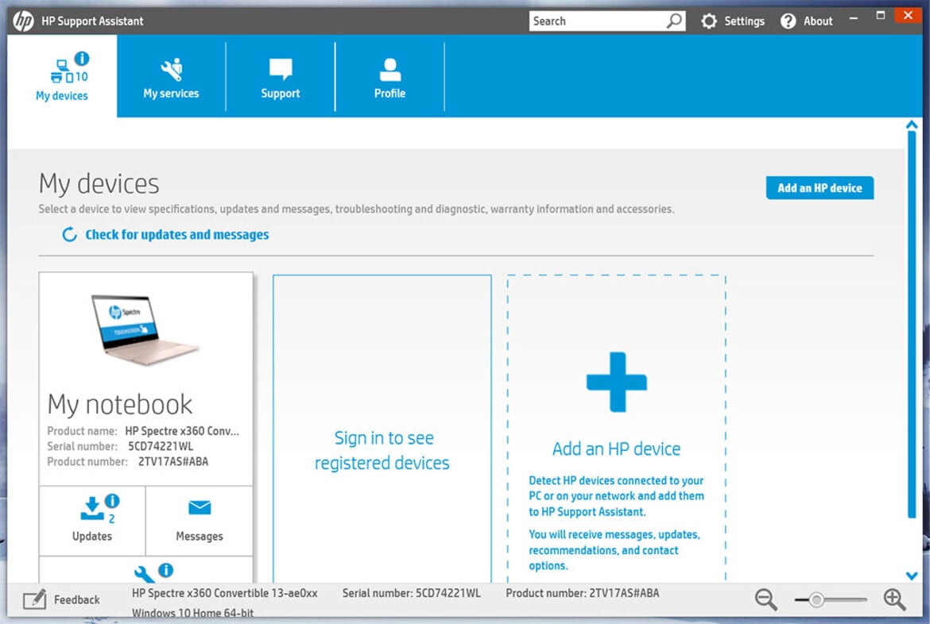Image resolution: width=930 pixels, height=624 pixels.
Task: Open the About label
Action: 818,21
